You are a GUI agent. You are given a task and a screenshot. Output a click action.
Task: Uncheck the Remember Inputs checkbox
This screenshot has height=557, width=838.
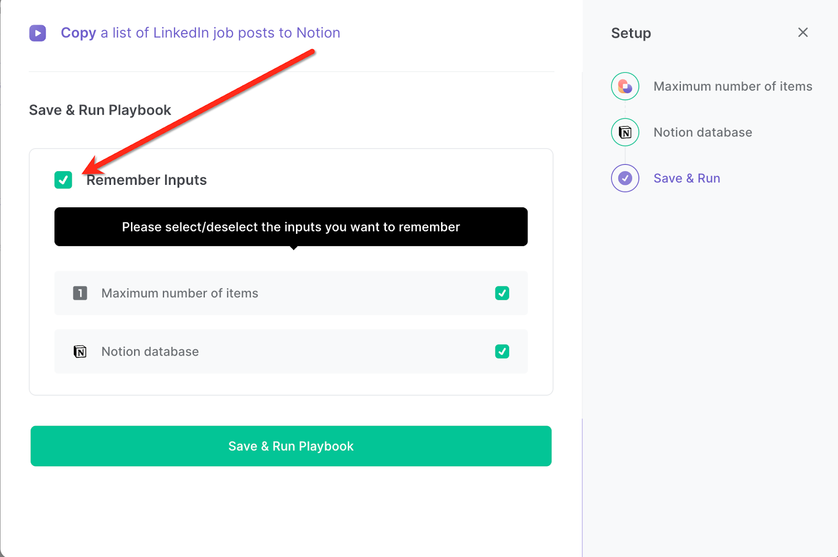(63, 180)
